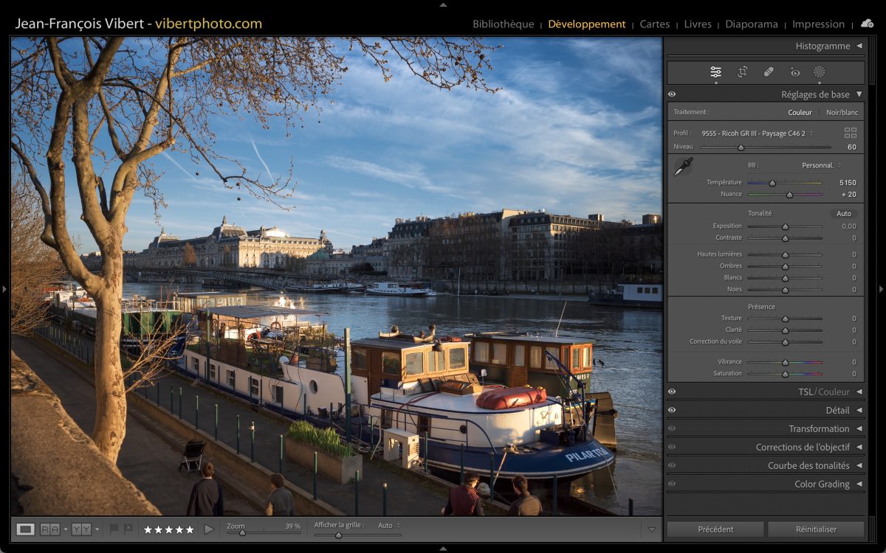Expand the Histogramme panel
The height and width of the screenshot is (553, 886).
pyautogui.click(x=859, y=46)
